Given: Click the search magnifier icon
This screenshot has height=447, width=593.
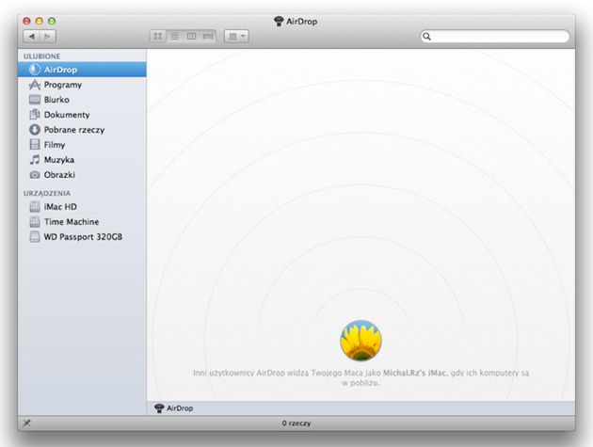Looking at the screenshot, I should point(427,37).
